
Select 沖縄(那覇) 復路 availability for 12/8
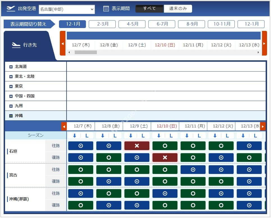pos(109,205)
